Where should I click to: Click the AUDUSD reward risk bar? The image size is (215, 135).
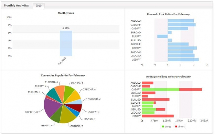point(181,21)
